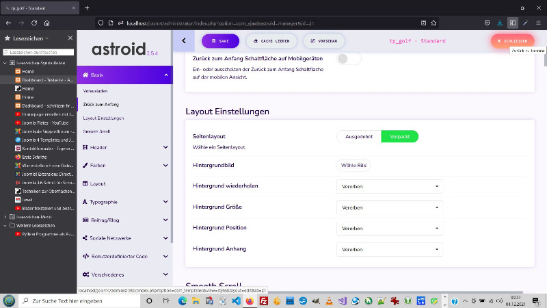Expand Soziale Netzwerke section

[125, 238]
